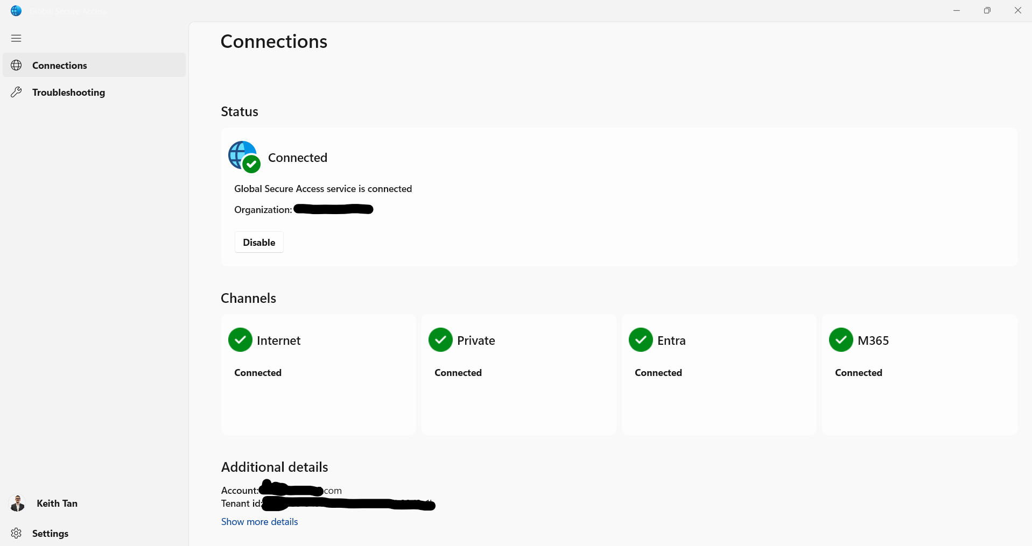Select the Connections menu item
1032x546 pixels.
point(60,66)
